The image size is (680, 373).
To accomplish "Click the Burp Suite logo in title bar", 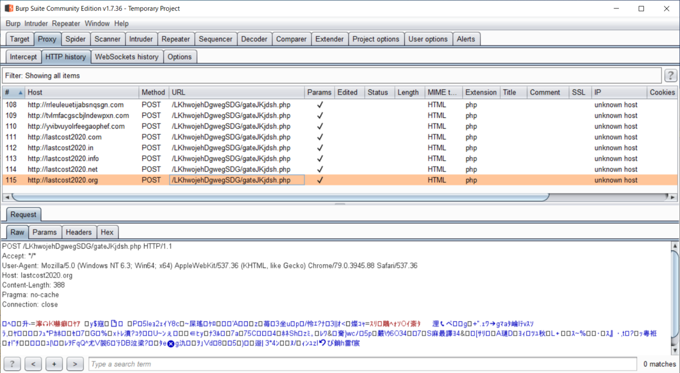I will coord(9,9).
